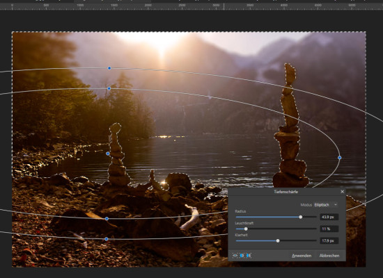Click the Radius slider handle
The width and height of the screenshot is (383, 278).
click(301, 217)
